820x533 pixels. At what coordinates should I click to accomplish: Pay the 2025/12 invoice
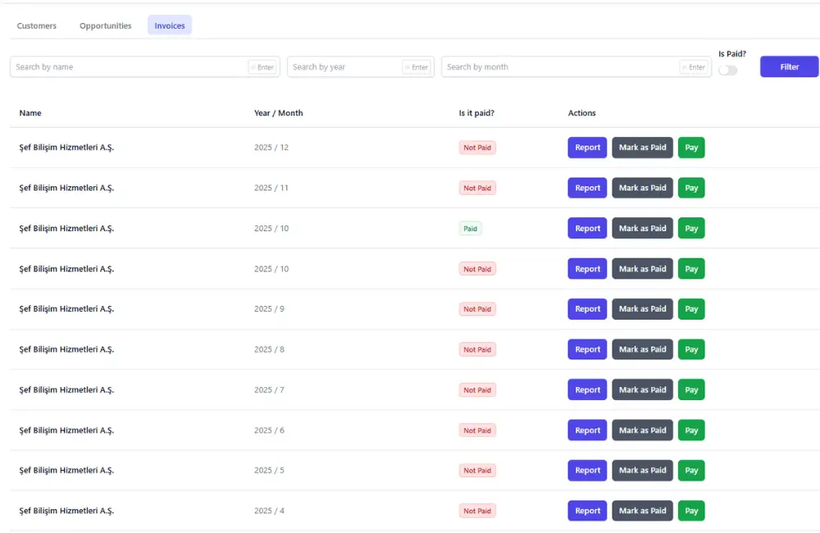(691, 147)
